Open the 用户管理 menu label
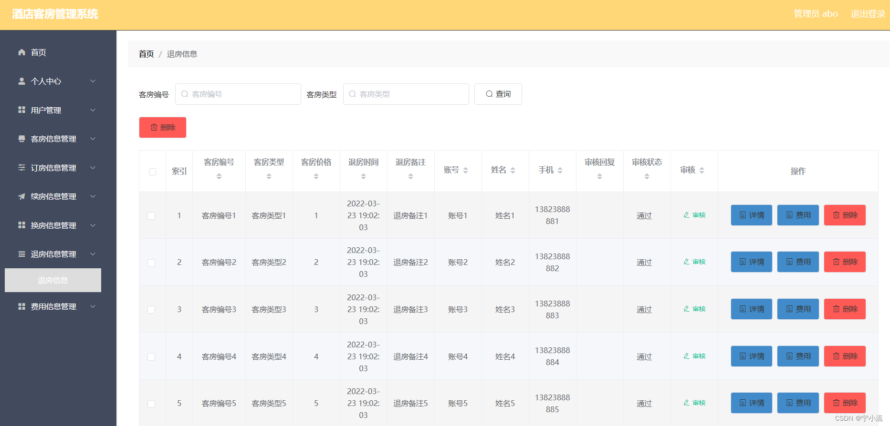The width and height of the screenshot is (890, 426). coord(46,110)
